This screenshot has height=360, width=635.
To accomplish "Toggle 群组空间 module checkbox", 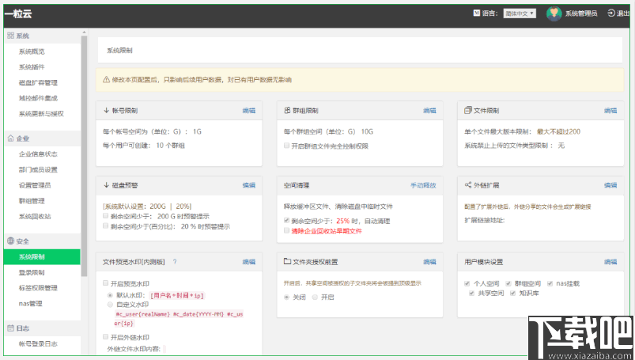I will point(508,283).
